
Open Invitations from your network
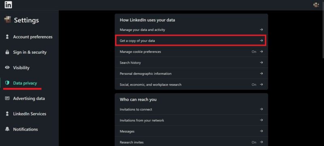pyautogui.click(x=191, y=120)
